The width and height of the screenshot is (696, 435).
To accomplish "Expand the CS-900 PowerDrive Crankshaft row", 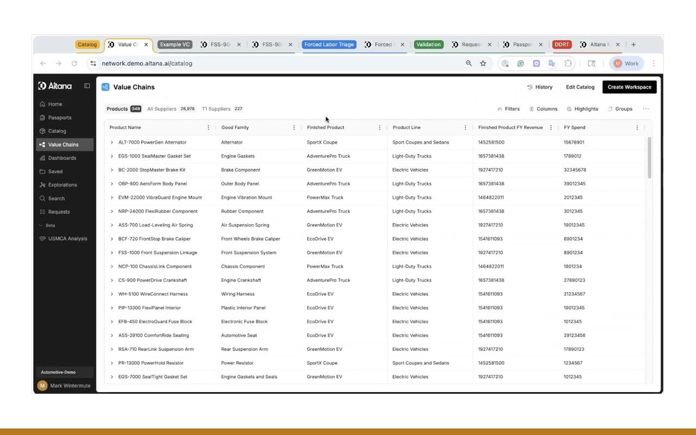I will (x=112, y=281).
